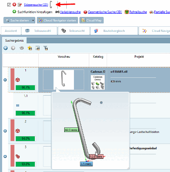Expand result row 3
Screen dimensions: 170x172
(x=5, y=156)
